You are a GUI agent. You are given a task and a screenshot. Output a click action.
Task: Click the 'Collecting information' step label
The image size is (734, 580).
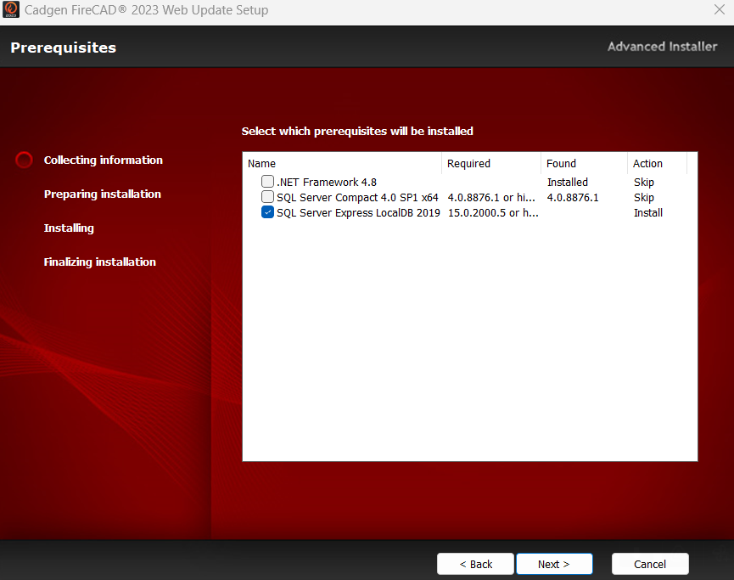click(103, 160)
